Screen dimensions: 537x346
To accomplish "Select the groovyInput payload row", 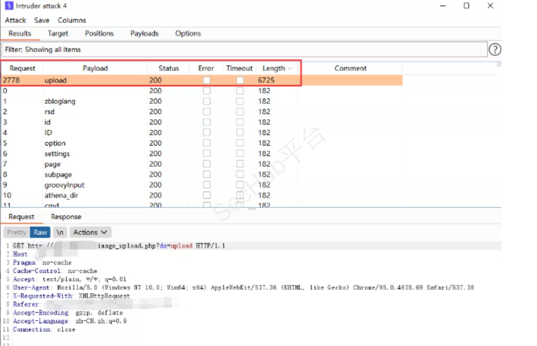I will (x=64, y=185).
